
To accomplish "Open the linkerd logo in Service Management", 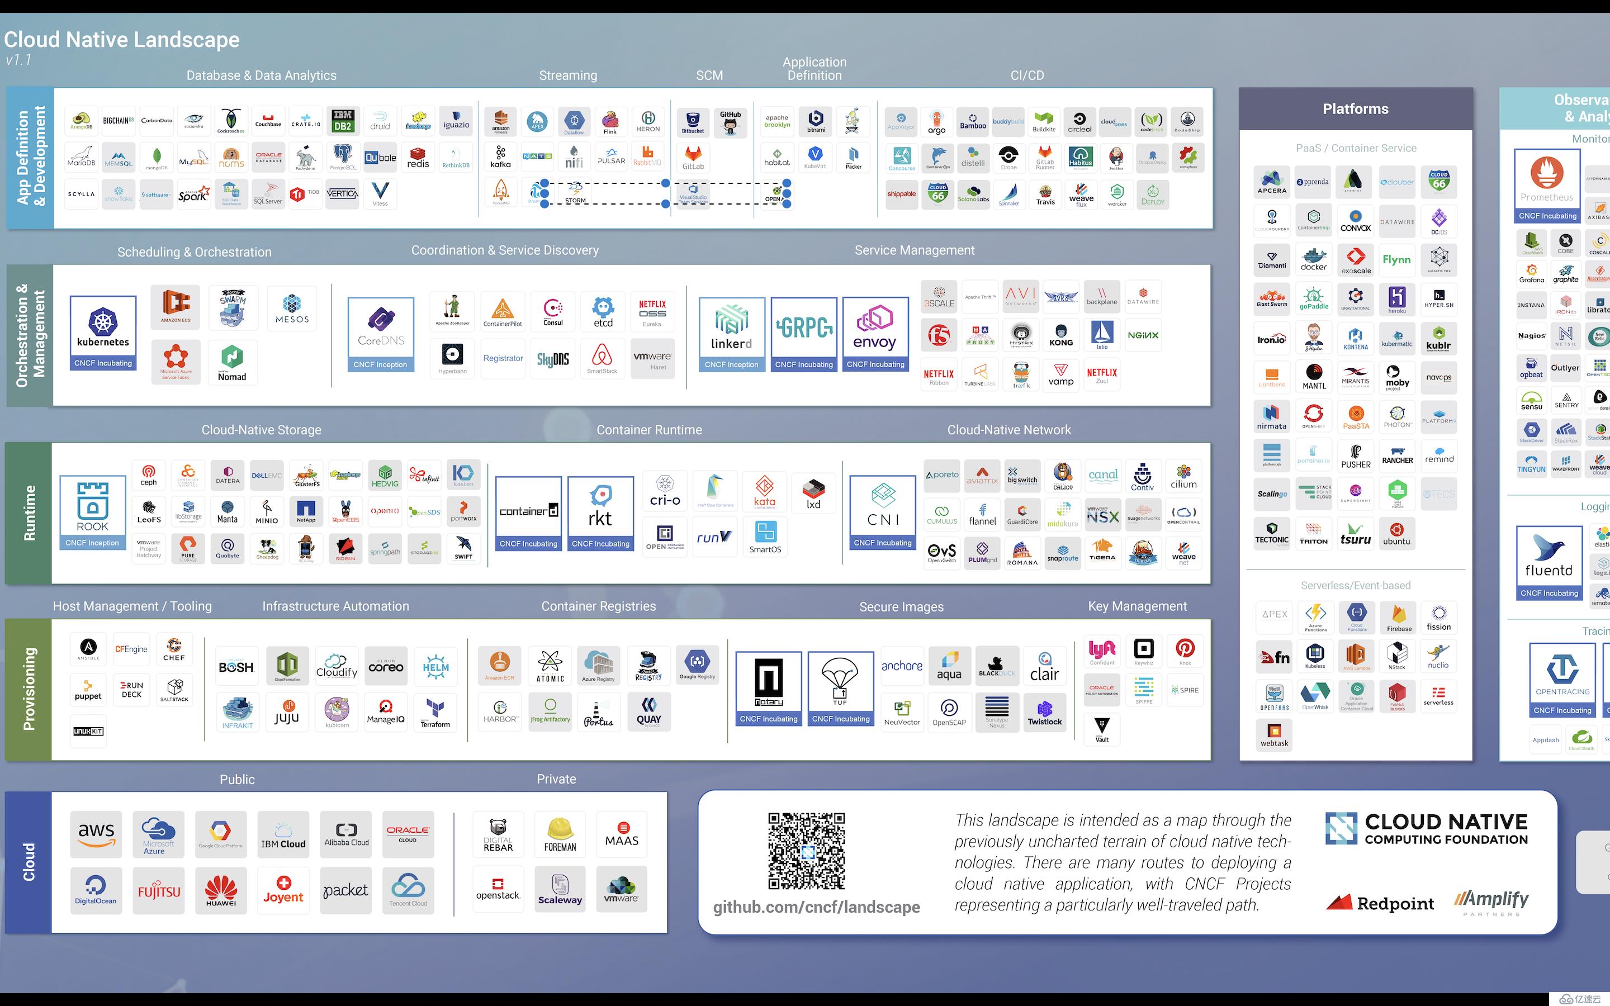I will 732,334.
